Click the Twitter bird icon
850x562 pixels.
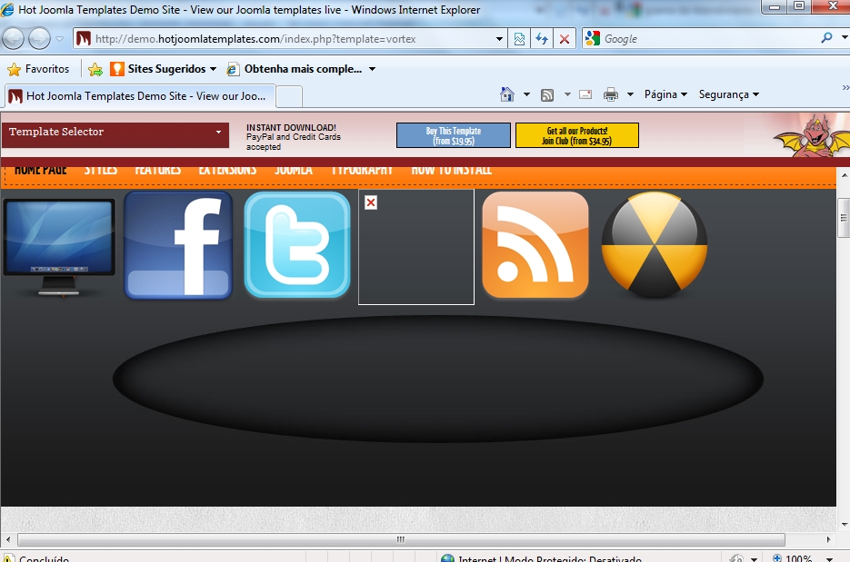tap(297, 245)
